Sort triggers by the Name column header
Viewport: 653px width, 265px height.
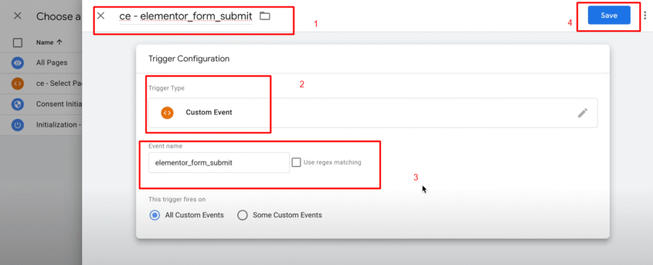tap(48, 43)
